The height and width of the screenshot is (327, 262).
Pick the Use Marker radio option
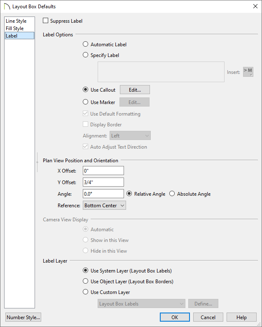coord(86,102)
